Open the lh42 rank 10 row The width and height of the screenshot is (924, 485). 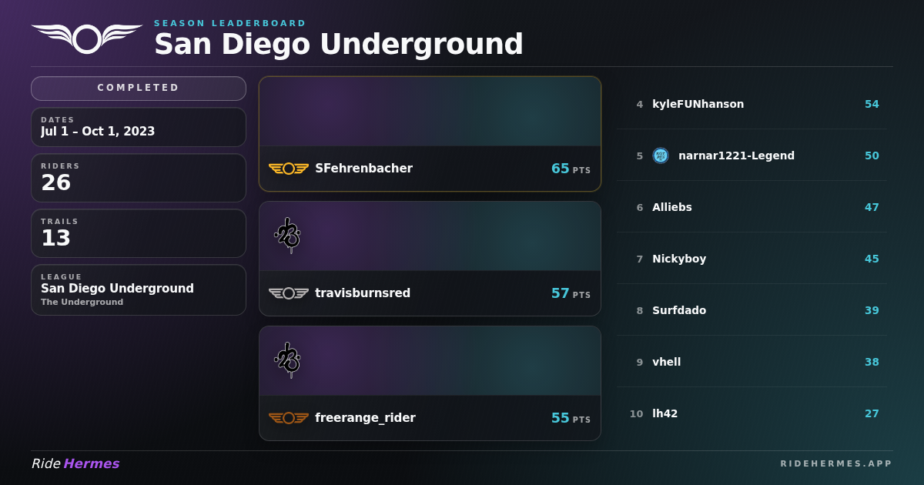752,413
